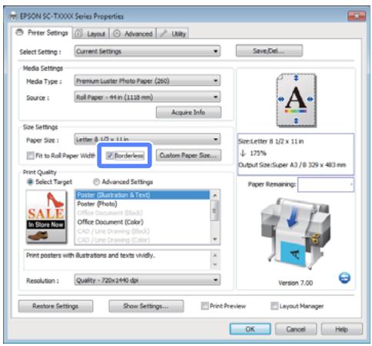Image resolution: width=372 pixels, height=346 pixels.
Task: Open the Media Type dropdown
Action: click(x=148, y=81)
